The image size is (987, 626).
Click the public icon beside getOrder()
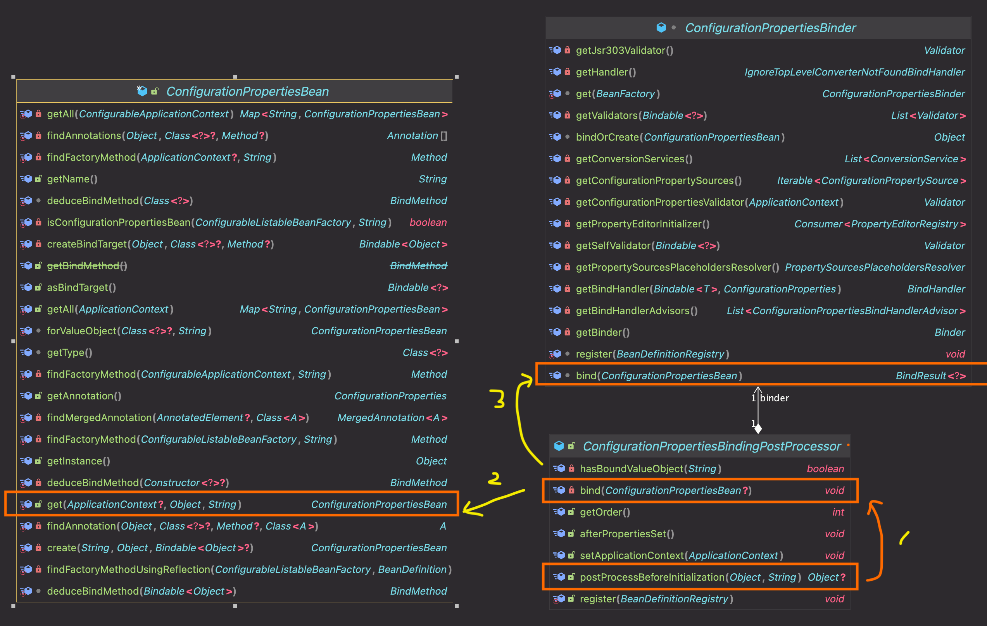click(x=571, y=512)
